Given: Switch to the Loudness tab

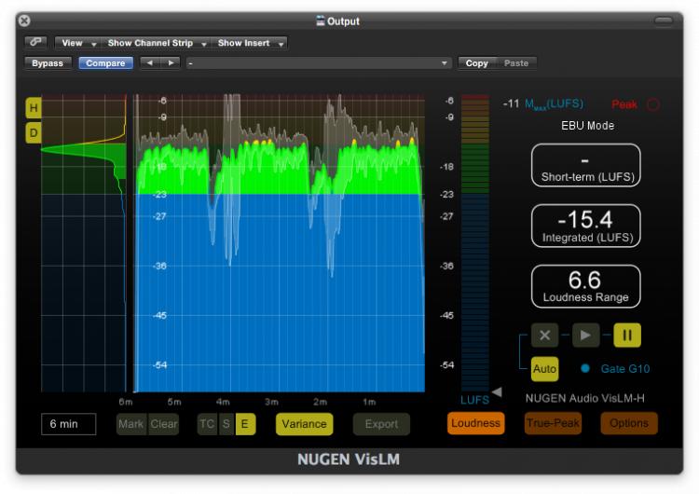Looking at the screenshot, I should click(475, 422).
